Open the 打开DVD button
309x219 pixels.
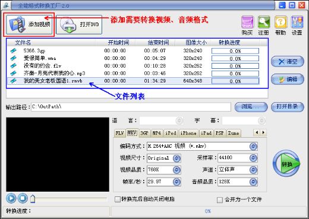(79, 25)
